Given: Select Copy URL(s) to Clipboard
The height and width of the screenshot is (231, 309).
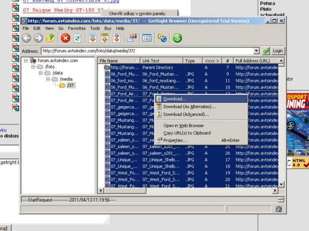Looking at the screenshot, I should pyautogui.click(x=187, y=133).
